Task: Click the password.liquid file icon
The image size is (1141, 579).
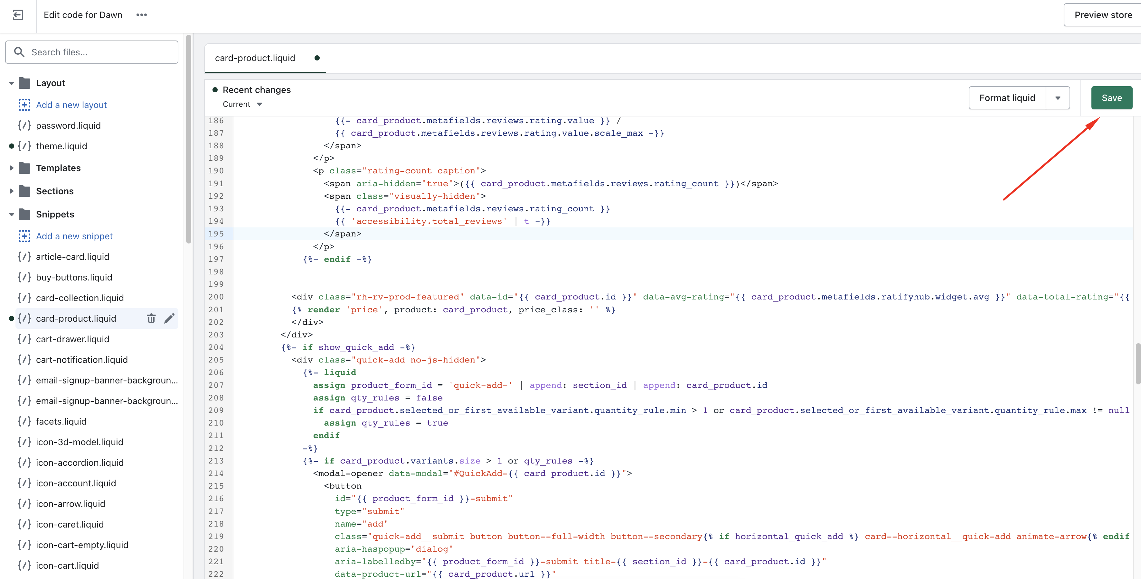Action: click(24, 126)
